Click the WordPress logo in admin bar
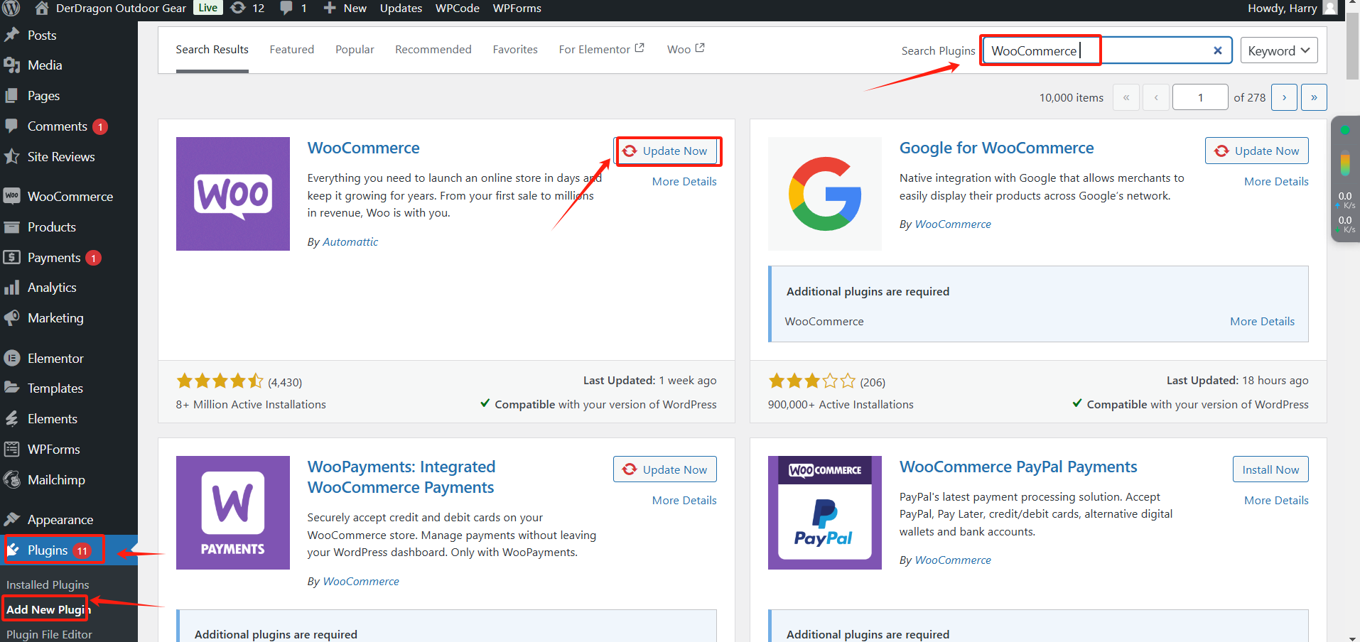 tap(12, 9)
